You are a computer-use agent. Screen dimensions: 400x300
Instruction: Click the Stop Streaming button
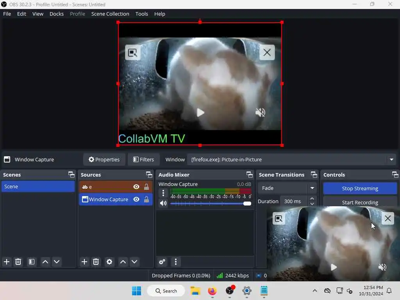tap(360, 188)
